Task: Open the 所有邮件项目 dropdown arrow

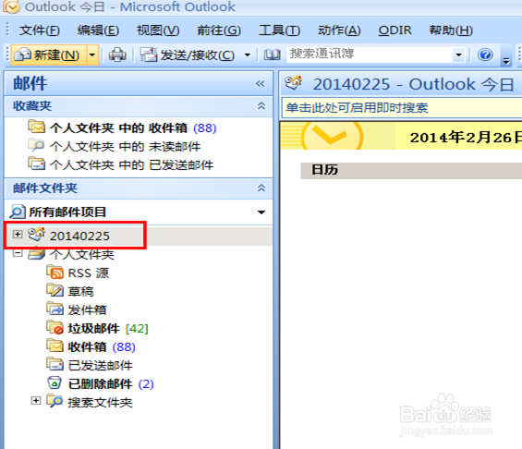Action: click(x=261, y=212)
